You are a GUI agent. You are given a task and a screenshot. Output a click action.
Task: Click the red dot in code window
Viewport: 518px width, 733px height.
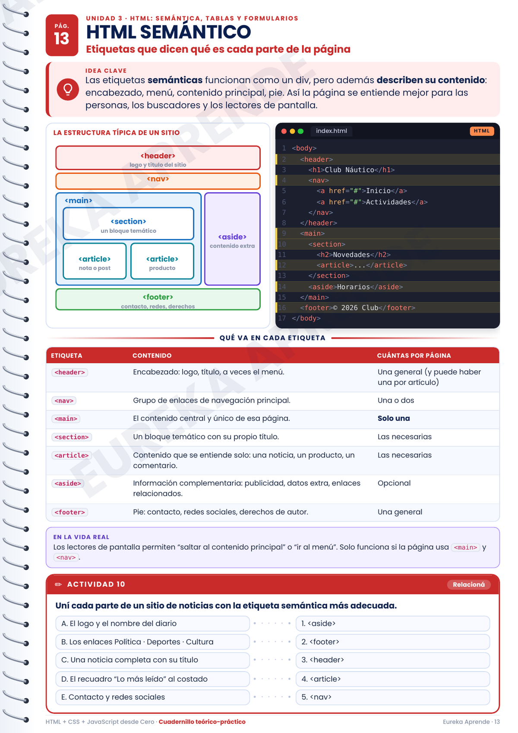284,131
